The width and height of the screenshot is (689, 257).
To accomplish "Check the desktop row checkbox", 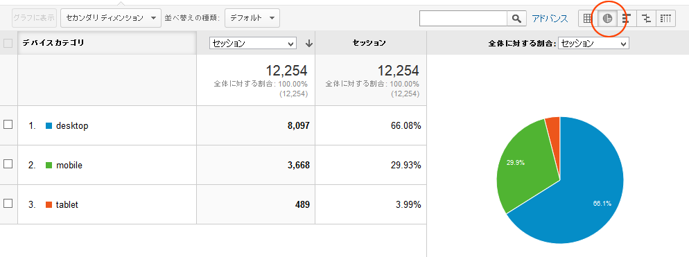I will click(8, 124).
